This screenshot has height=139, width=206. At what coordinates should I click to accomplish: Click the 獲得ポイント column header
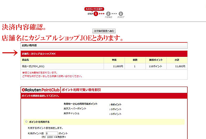pyautogui.click(x=156, y=60)
